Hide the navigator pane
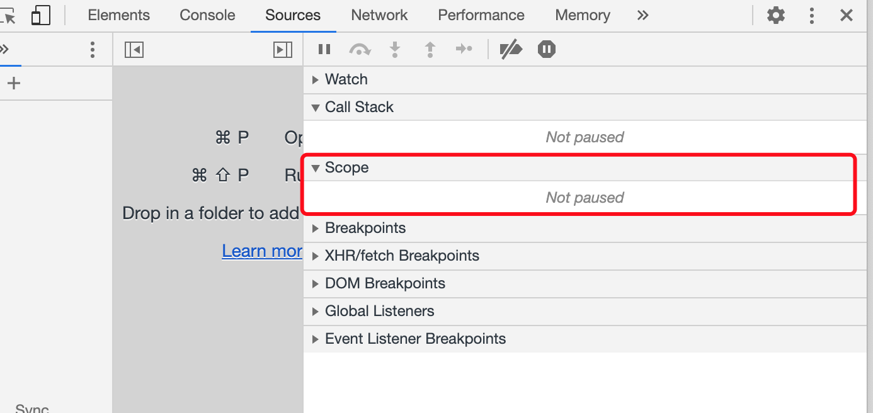Image resolution: width=873 pixels, height=413 pixels. (x=134, y=49)
